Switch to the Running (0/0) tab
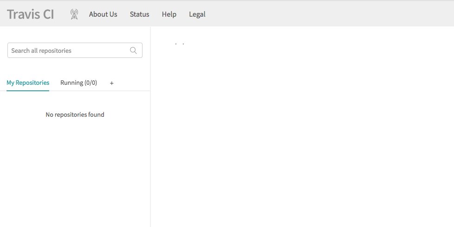Viewport: 454px width, 227px height. tap(79, 83)
